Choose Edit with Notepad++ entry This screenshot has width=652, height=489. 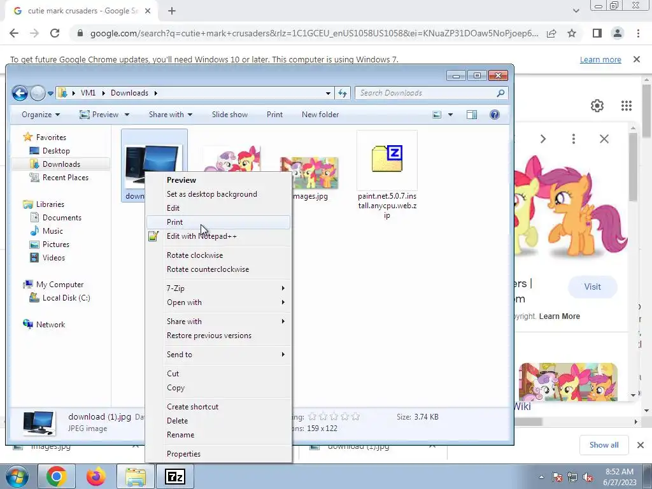pyautogui.click(x=219, y=236)
